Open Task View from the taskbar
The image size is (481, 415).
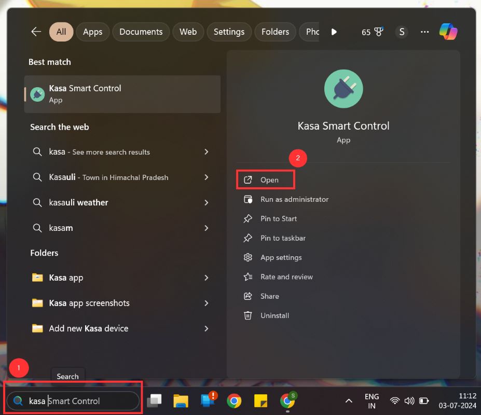[154, 400]
